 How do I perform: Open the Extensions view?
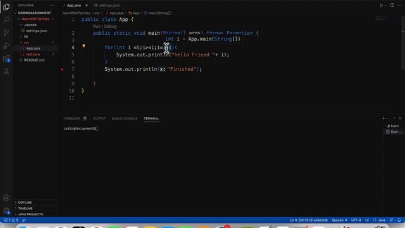pyautogui.click(x=6, y=59)
